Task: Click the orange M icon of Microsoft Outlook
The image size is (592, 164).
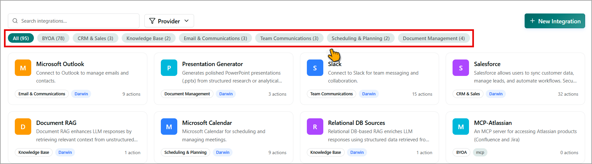Action: 23,68
